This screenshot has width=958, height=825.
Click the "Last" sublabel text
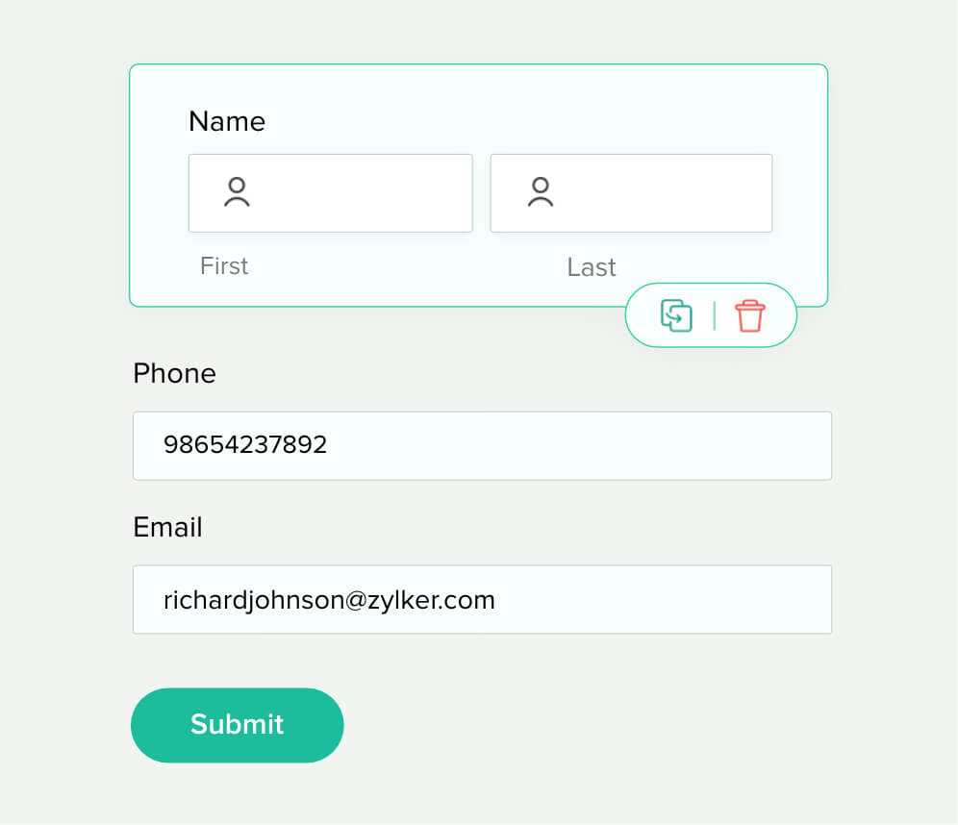(x=591, y=267)
